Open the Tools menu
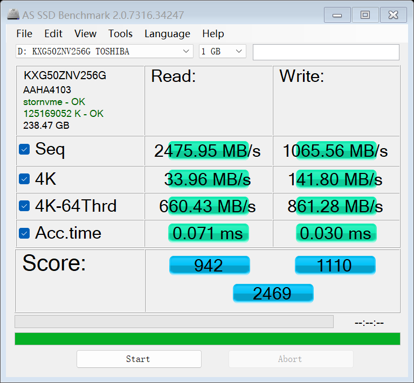The width and height of the screenshot is (414, 383). [120, 34]
